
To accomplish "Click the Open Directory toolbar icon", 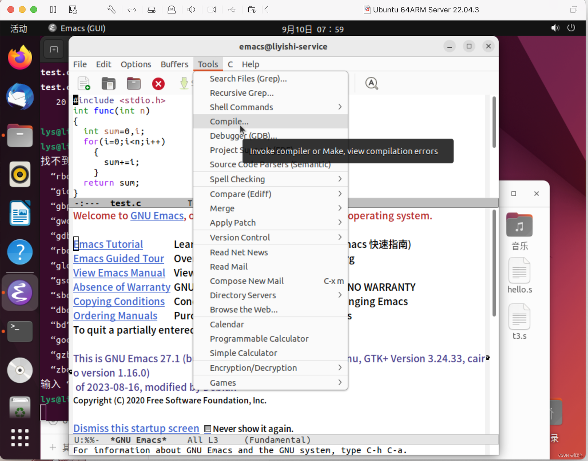I will click(134, 83).
